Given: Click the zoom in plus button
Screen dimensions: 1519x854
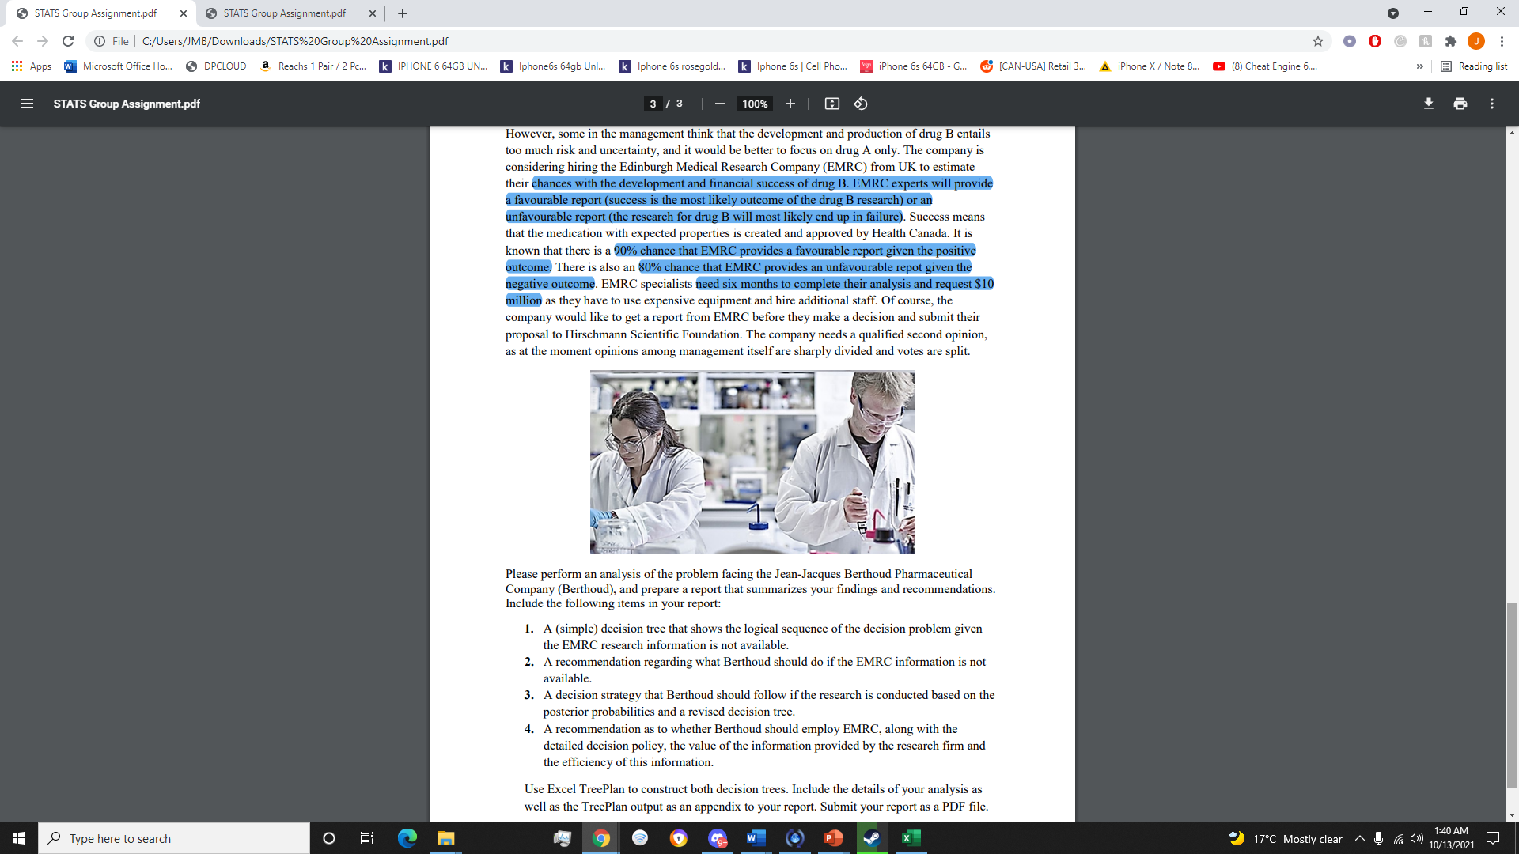Looking at the screenshot, I should pos(790,104).
